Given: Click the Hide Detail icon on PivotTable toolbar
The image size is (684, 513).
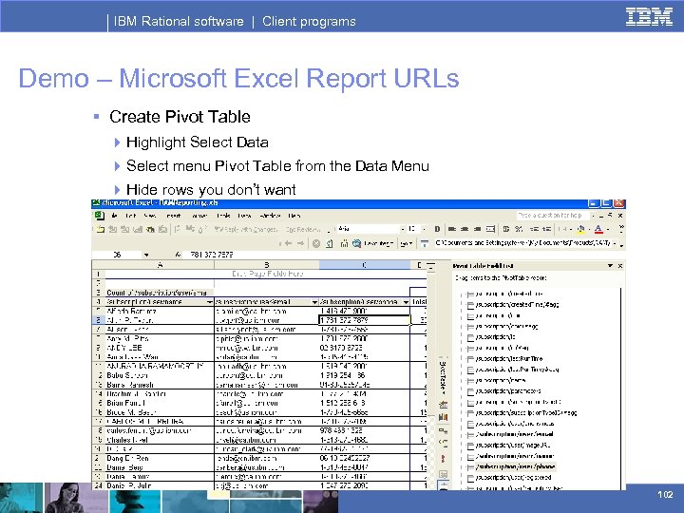Looking at the screenshot, I should 444,430.
